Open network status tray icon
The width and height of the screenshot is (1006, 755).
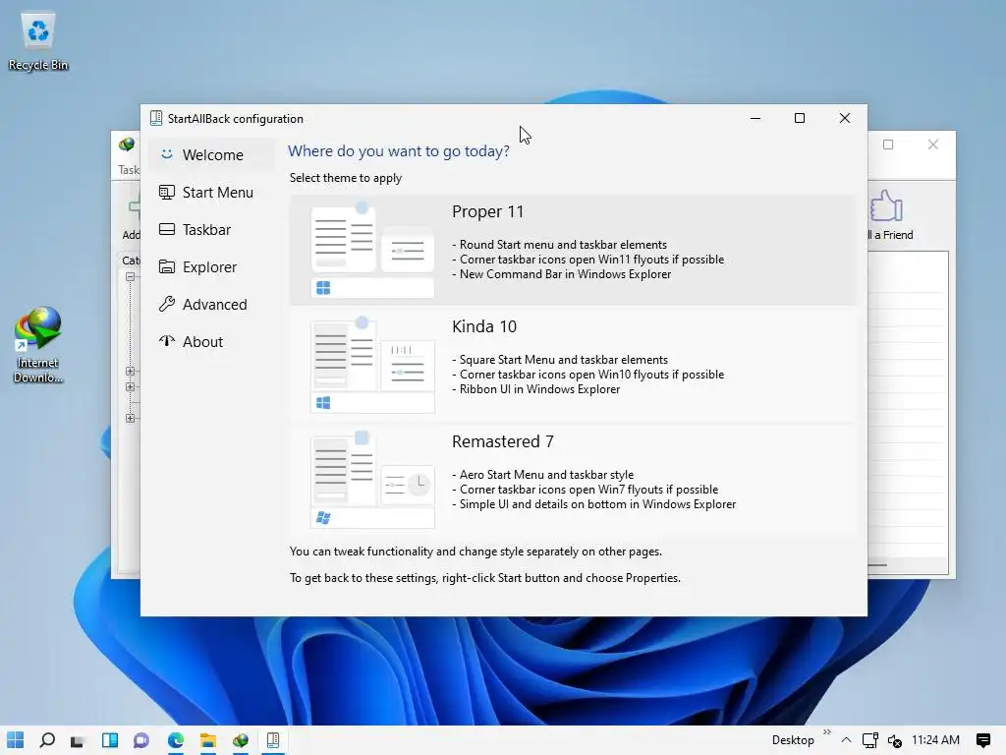click(870, 740)
